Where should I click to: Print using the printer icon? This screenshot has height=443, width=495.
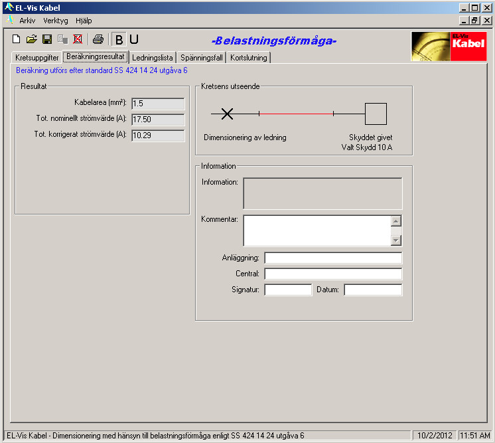[98, 39]
